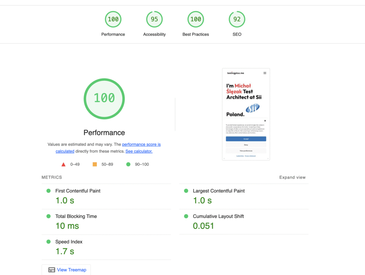
Task: Click the SEO score gauge showing 92
Action: (x=237, y=19)
